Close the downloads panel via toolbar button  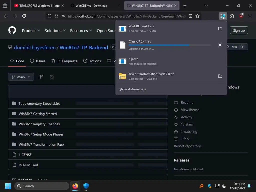click(223, 16)
